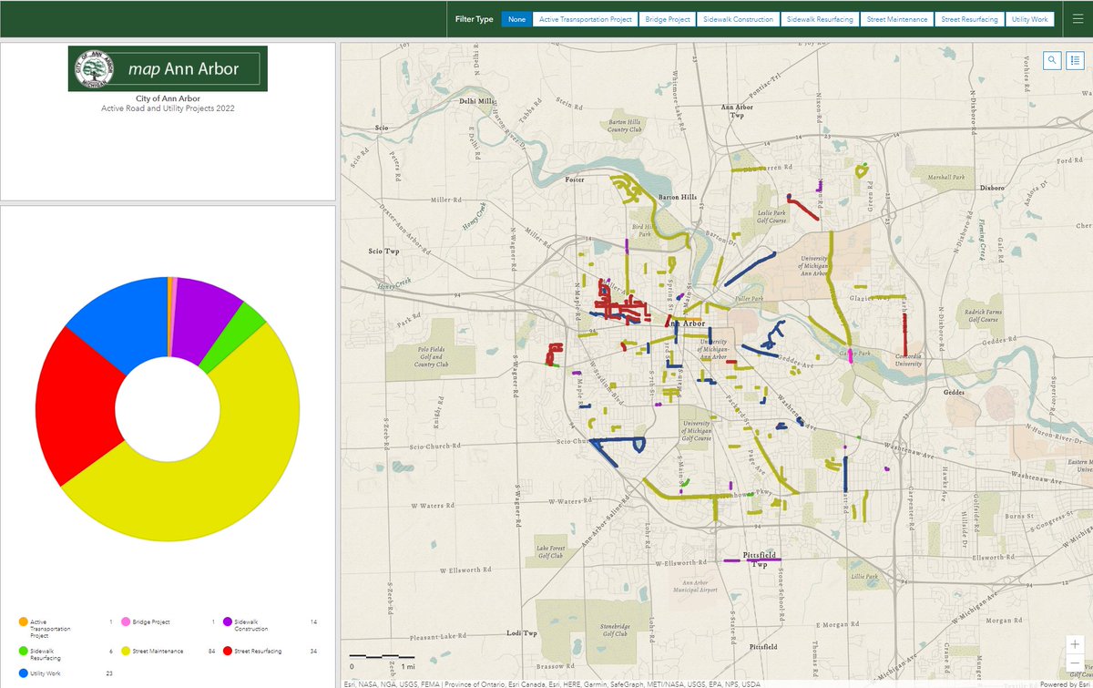Viewport: 1093px width, 688px height.
Task: Click green Sidewalk Resurfacing legend dot
Action: pos(22,651)
